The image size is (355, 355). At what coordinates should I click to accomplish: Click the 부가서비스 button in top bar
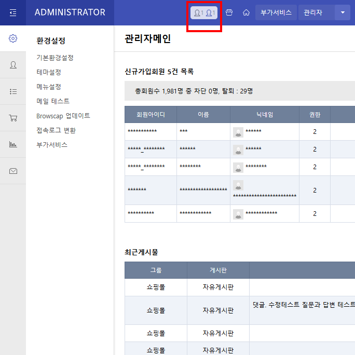click(x=276, y=12)
